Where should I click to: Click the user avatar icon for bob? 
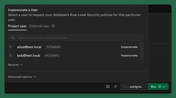pyautogui.click(x=11, y=55)
